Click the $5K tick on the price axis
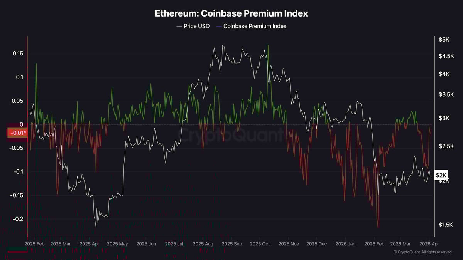The height and width of the screenshot is (260, 463). pyautogui.click(x=444, y=39)
